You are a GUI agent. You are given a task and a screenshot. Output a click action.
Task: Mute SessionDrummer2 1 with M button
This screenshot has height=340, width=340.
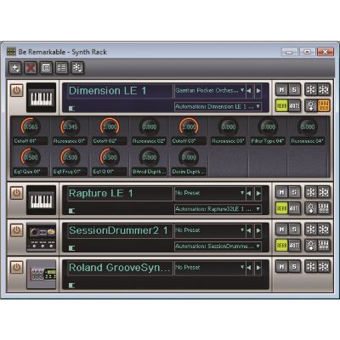[x=281, y=229]
